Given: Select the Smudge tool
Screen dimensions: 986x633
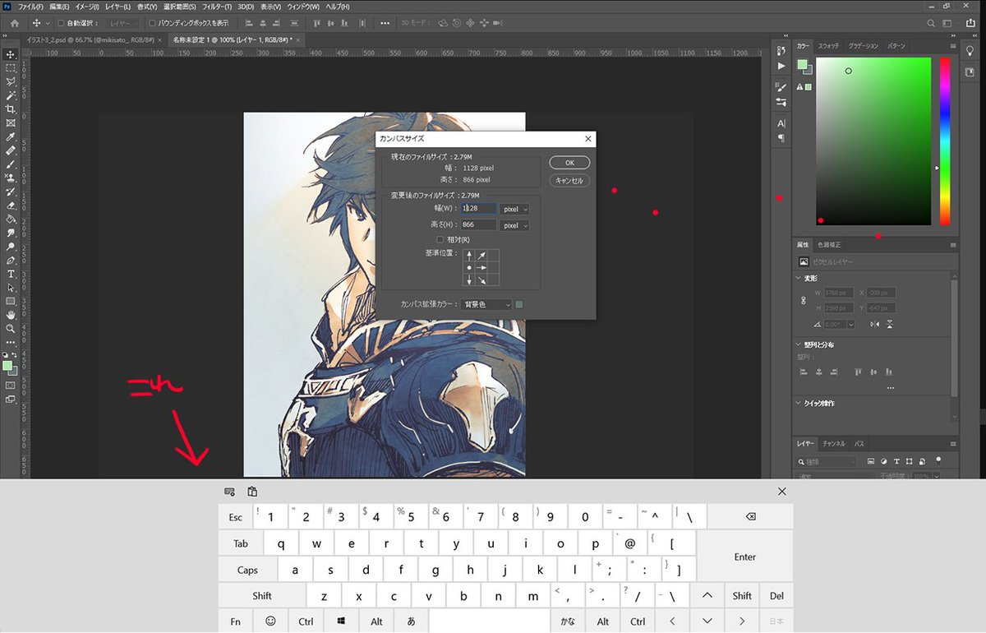Looking at the screenshot, I should (12, 233).
